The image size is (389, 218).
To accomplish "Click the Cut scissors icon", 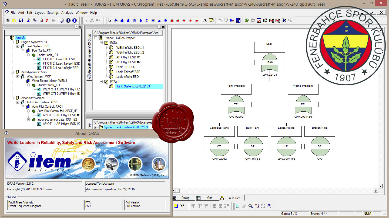I will tap(28, 20).
